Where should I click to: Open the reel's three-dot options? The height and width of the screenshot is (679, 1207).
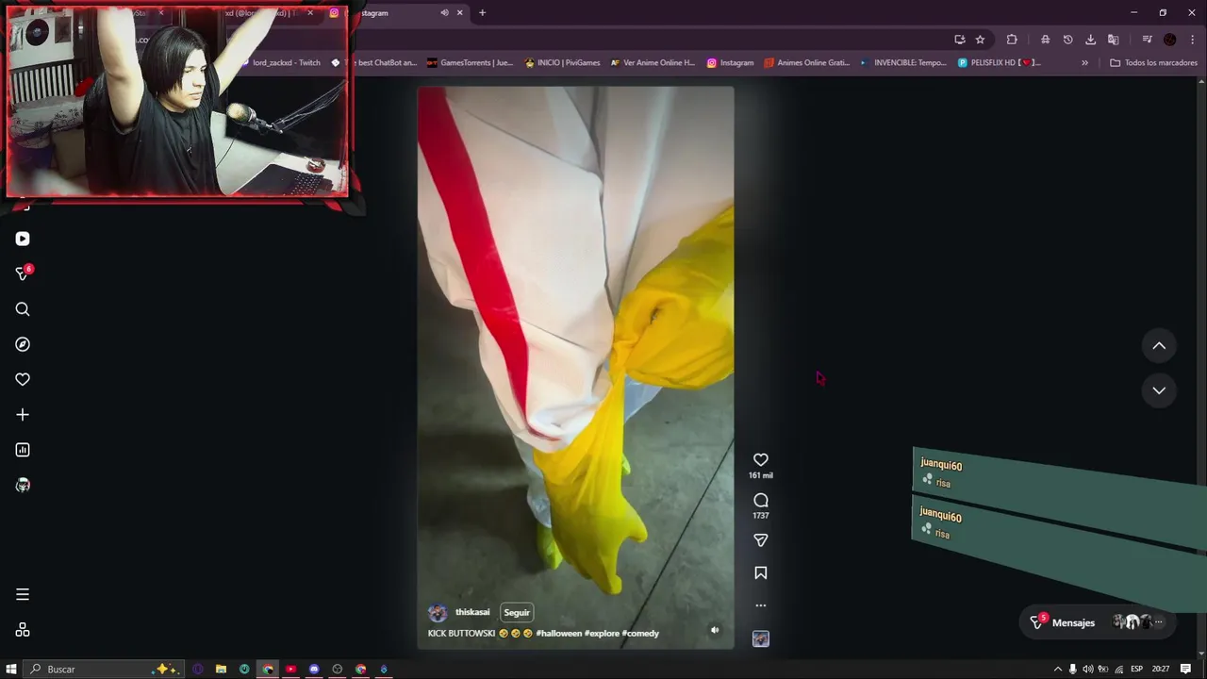point(761,605)
